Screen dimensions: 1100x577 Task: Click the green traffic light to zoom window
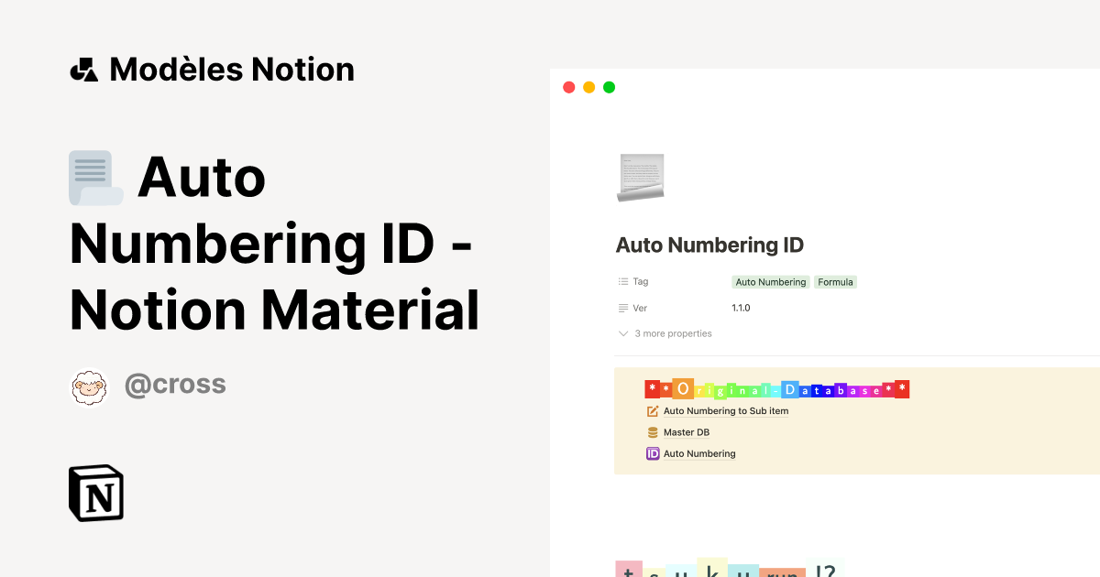tap(609, 87)
